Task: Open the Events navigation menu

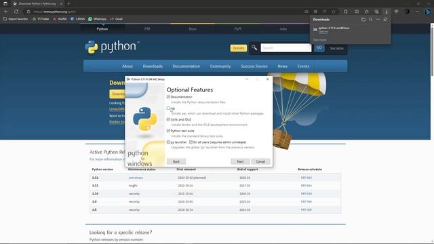Action: [303, 66]
